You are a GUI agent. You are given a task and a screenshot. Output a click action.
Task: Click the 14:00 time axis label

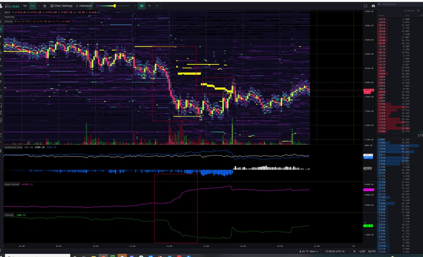[x=169, y=246]
